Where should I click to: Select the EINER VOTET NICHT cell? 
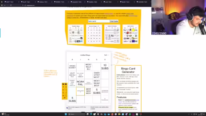(97, 75)
